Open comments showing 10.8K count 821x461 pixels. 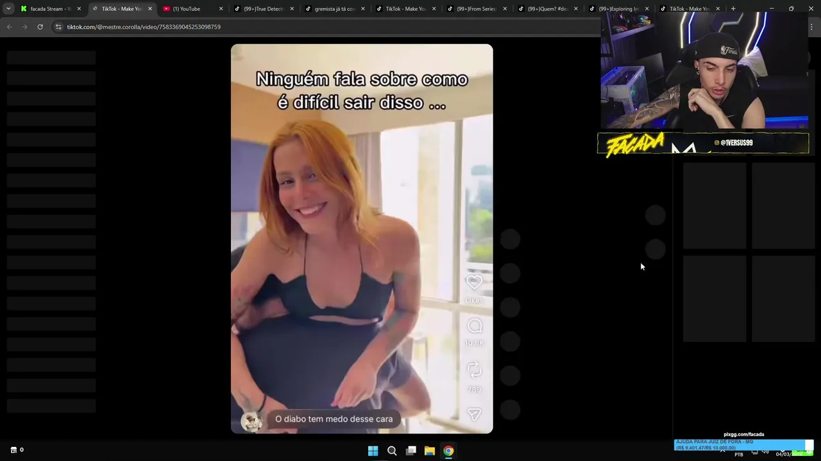[475, 327]
